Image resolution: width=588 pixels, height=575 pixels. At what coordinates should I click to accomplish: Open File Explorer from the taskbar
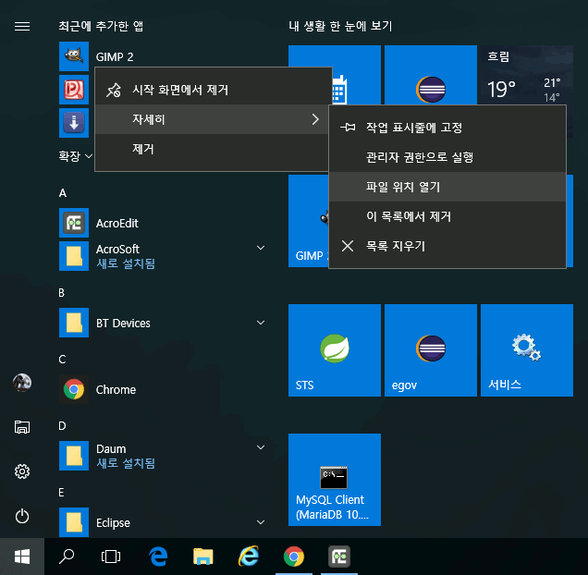203,557
